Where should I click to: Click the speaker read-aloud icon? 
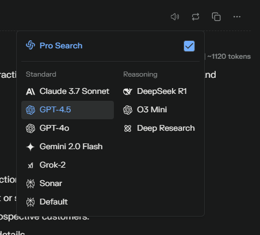(175, 17)
